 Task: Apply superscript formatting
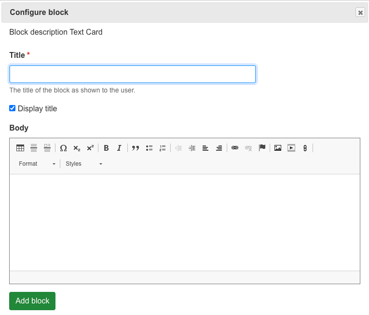pos(90,148)
